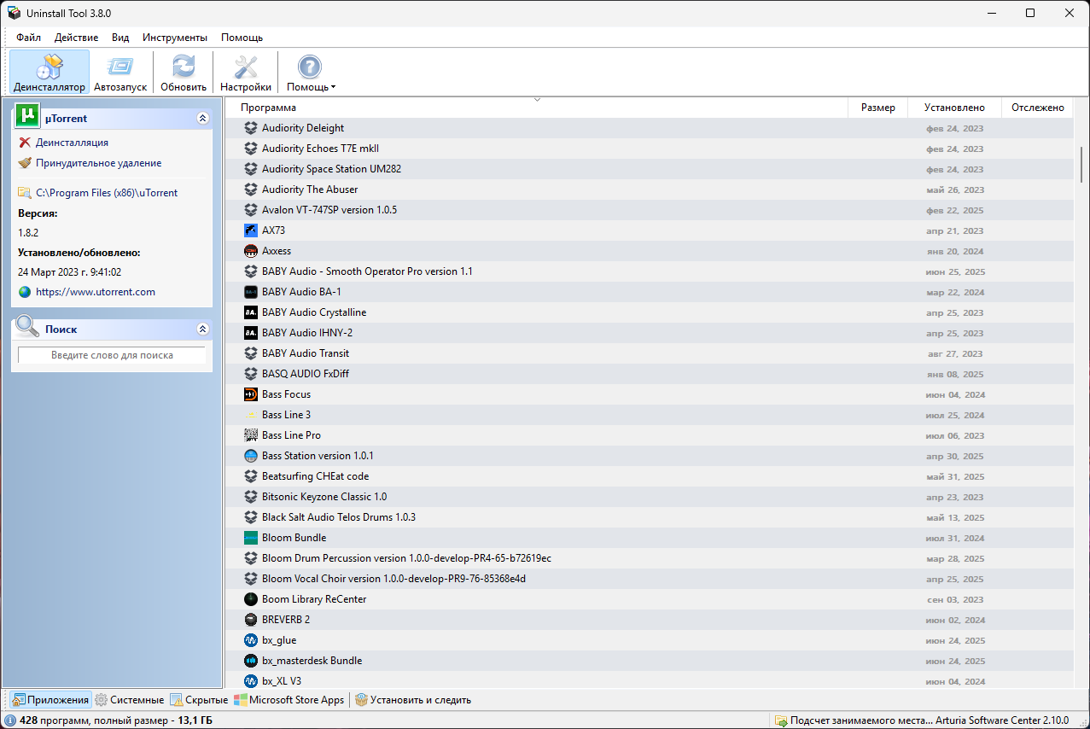Sort by the Отслежено column header
Image resolution: width=1090 pixels, height=729 pixels.
1037,108
